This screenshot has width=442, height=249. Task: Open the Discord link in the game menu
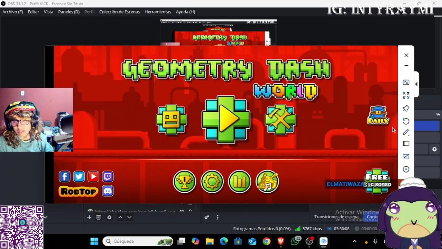[108, 191]
